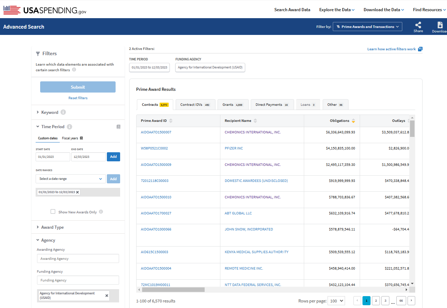Click the Awarding Agency input field

click(78, 258)
